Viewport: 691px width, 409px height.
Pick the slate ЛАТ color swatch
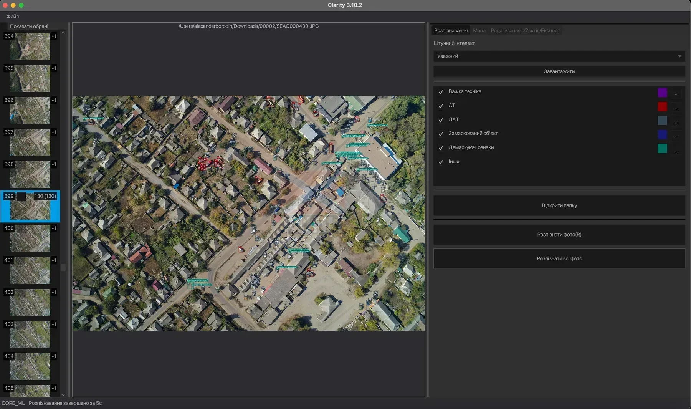pos(662,121)
